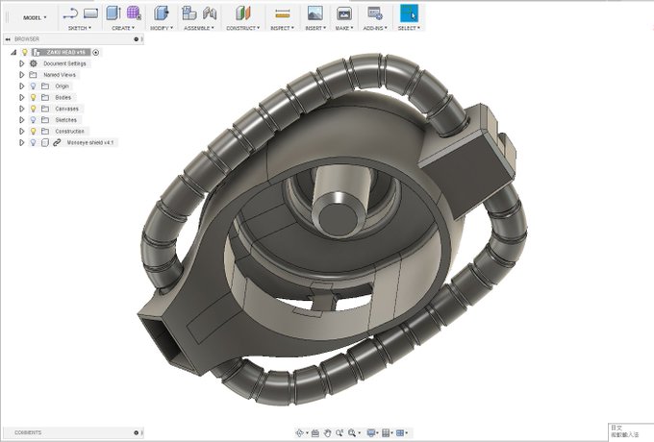Open the CONSTRUCT menu
654x442 pixels.
point(242,28)
